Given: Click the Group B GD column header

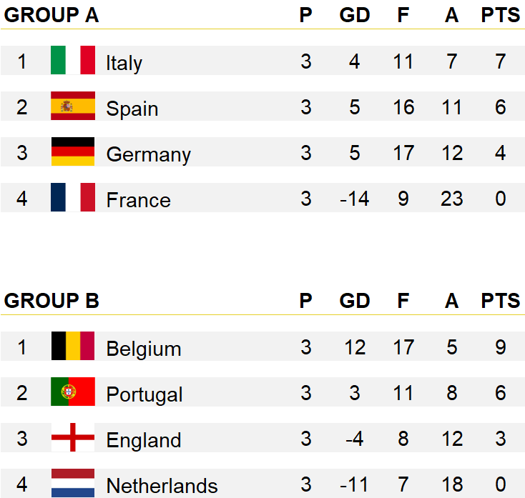Looking at the screenshot, I should tap(355, 301).
